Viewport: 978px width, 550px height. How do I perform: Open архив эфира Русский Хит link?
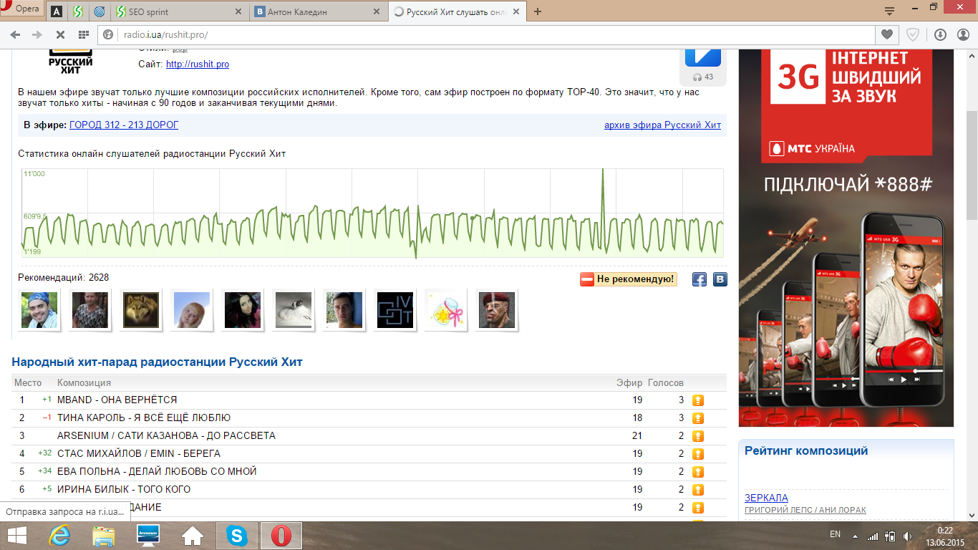[x=662, y=125]
